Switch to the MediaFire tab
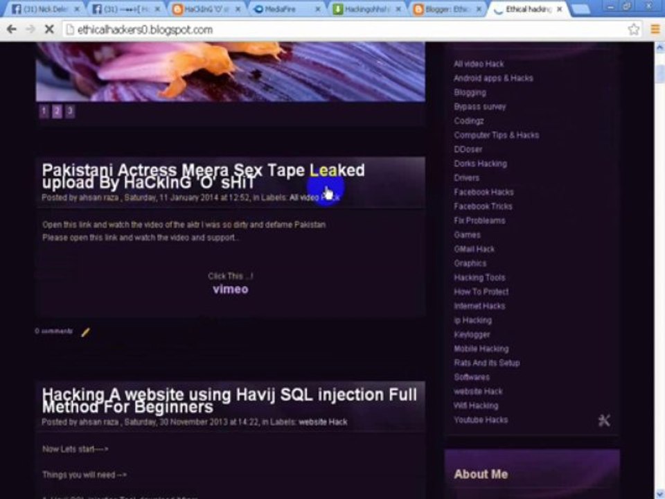 point(286,9)
